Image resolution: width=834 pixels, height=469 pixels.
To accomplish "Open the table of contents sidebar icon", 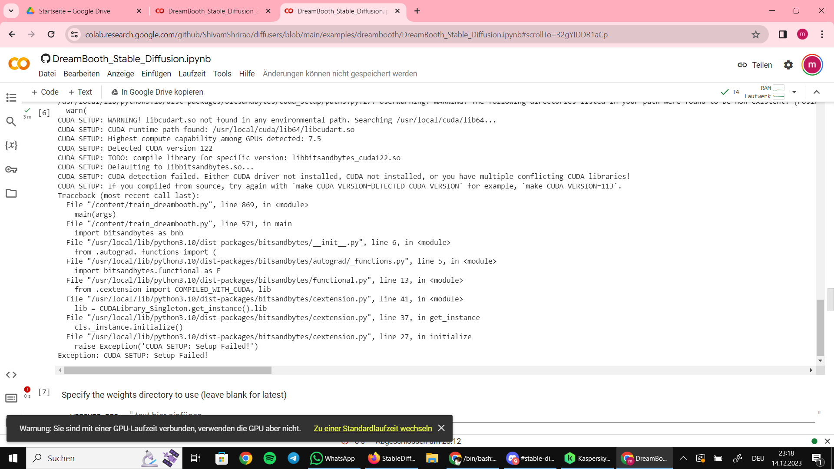I will coord(11,98).
